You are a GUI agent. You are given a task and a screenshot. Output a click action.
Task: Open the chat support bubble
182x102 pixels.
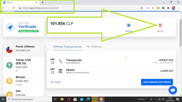coord(173,90)
